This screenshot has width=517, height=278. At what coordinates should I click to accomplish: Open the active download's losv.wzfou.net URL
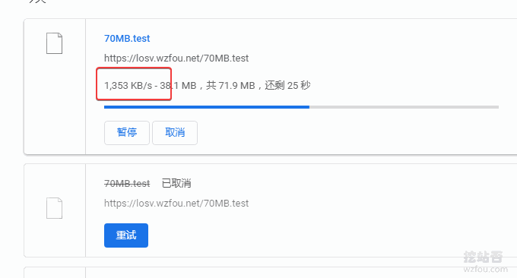176,58
